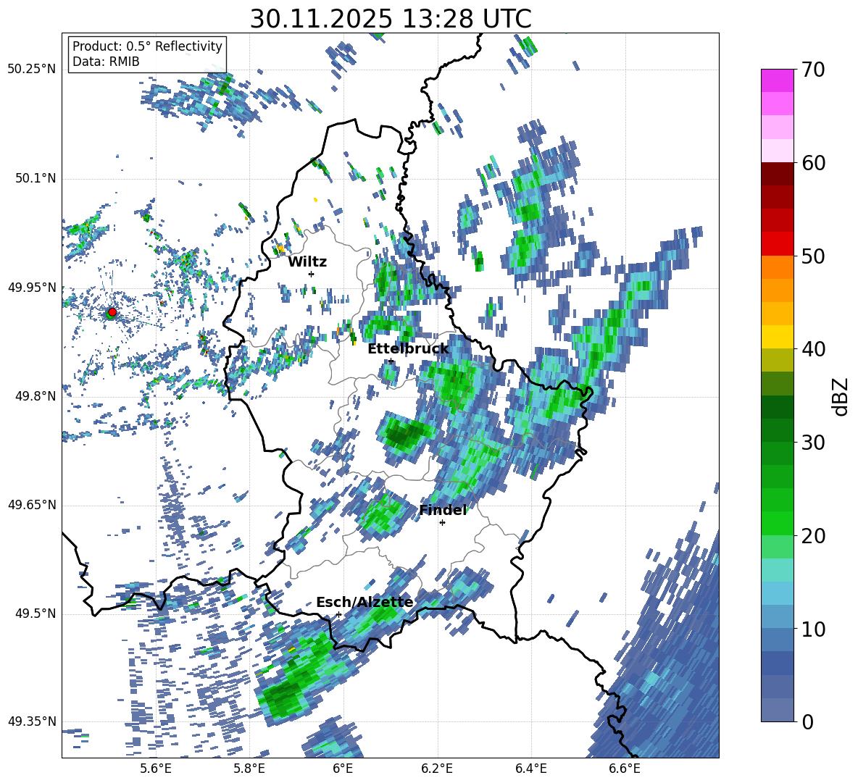858x783 pixels.
Task: Click the Findel location cross marker
Action: coord(442,522)
